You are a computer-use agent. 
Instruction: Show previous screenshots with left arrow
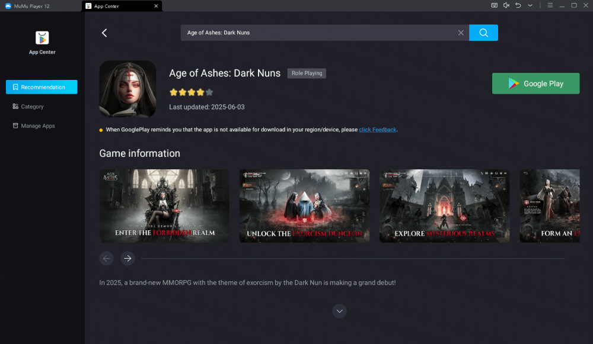(107, 258)
